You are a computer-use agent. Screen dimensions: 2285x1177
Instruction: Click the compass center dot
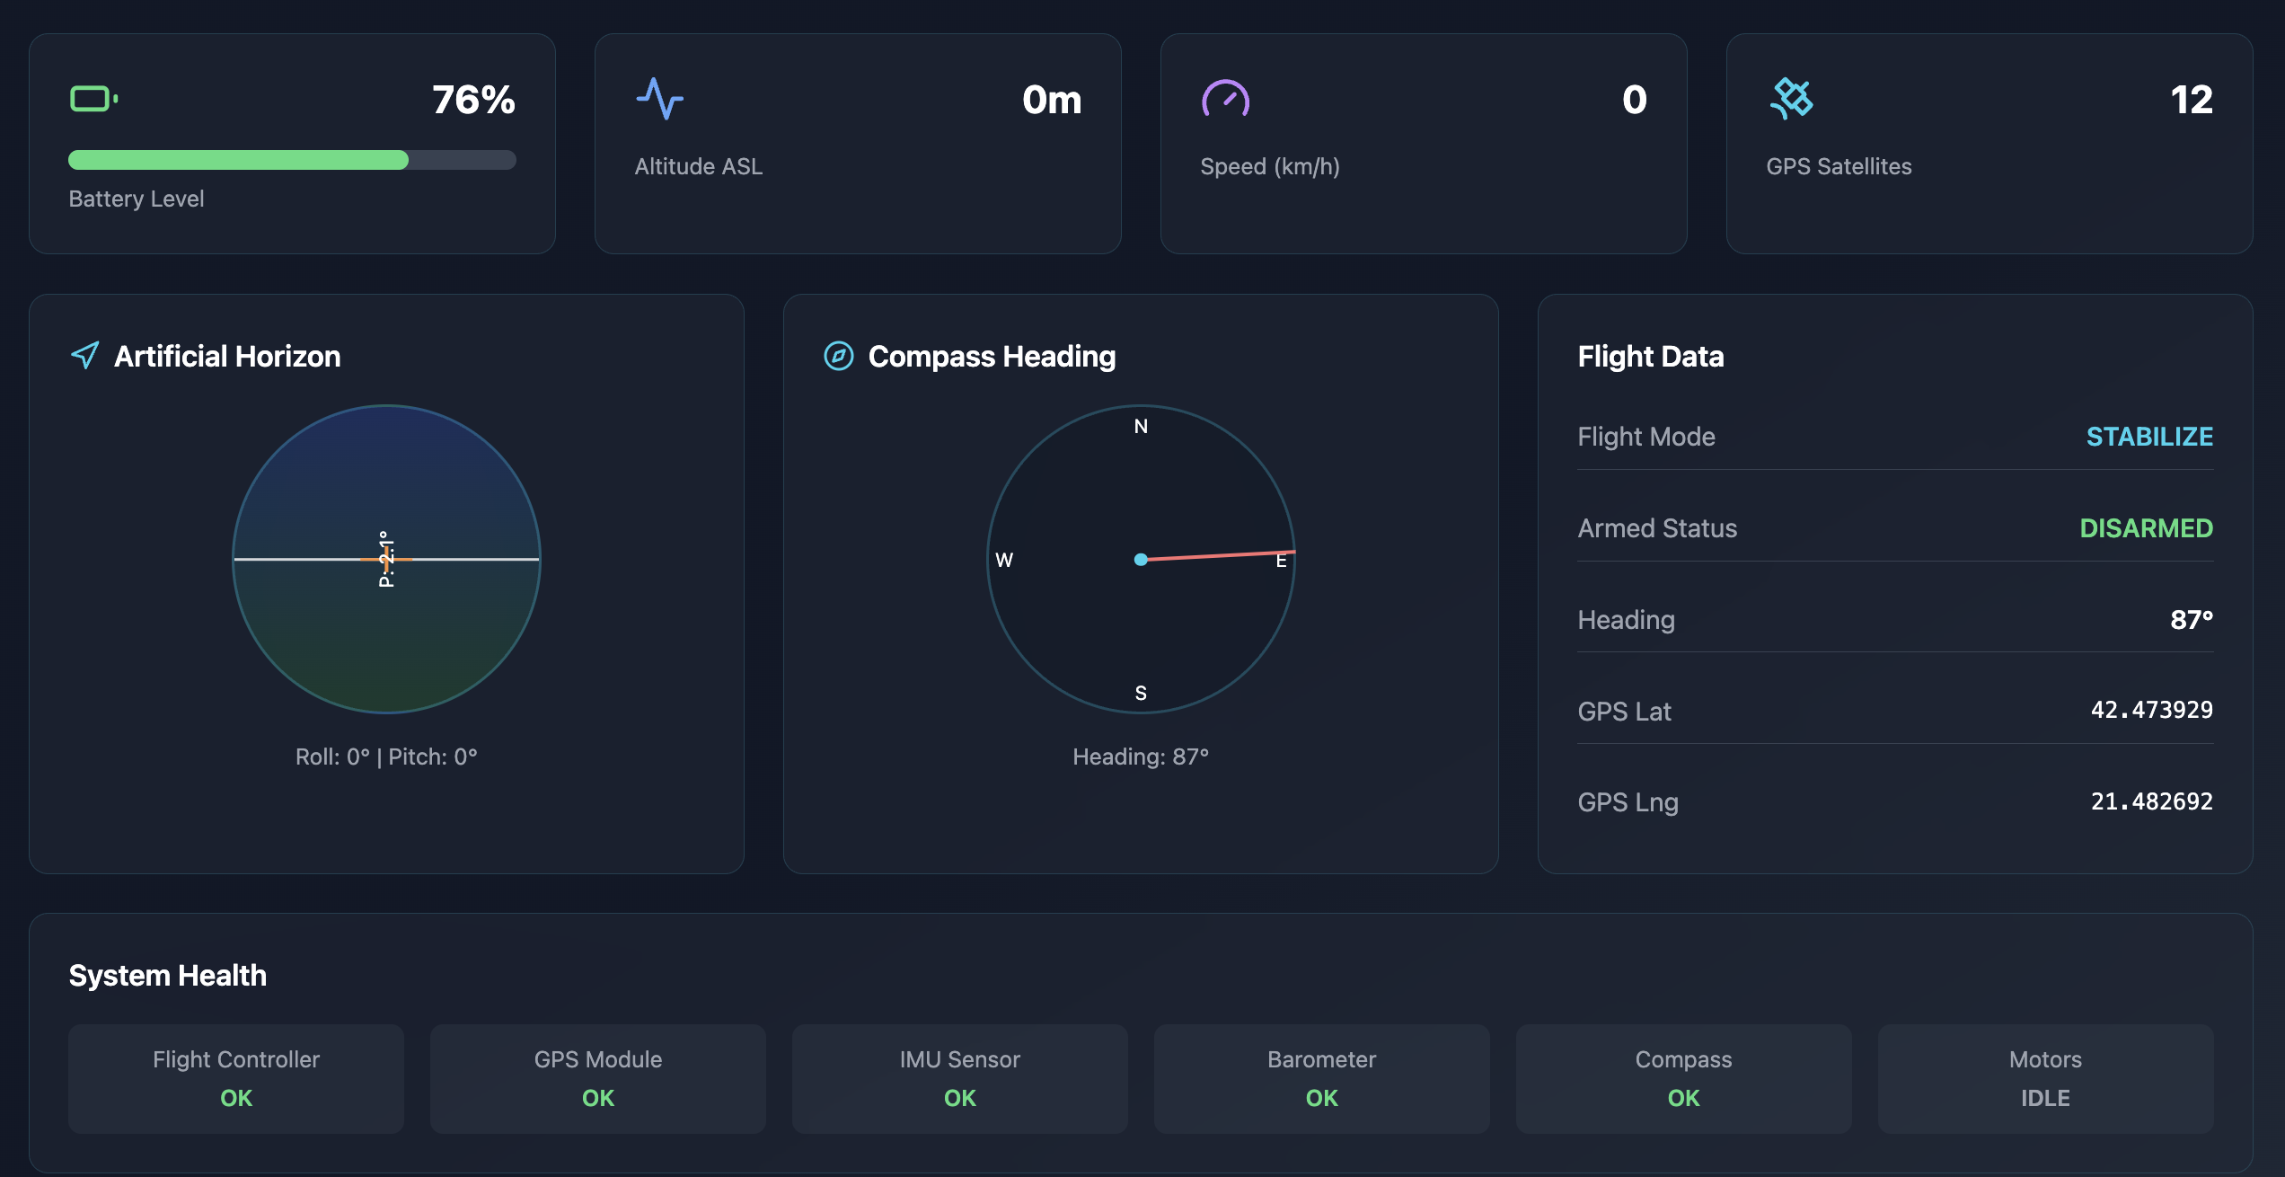pos(1141,560)
